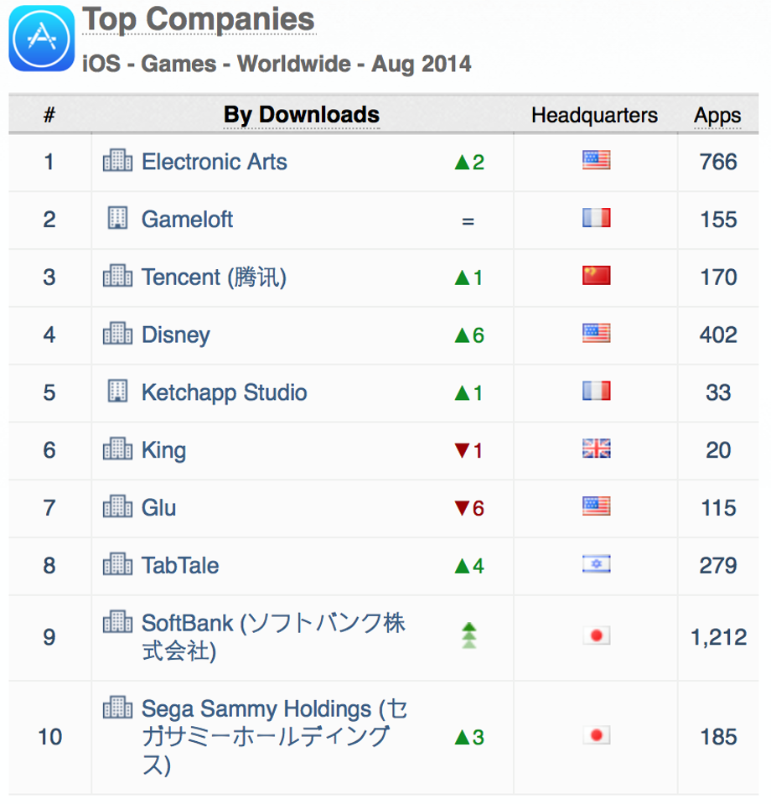The image size is (771, 804).
Task: Click the Headquarters column header
Action: [x=594, y=116]
